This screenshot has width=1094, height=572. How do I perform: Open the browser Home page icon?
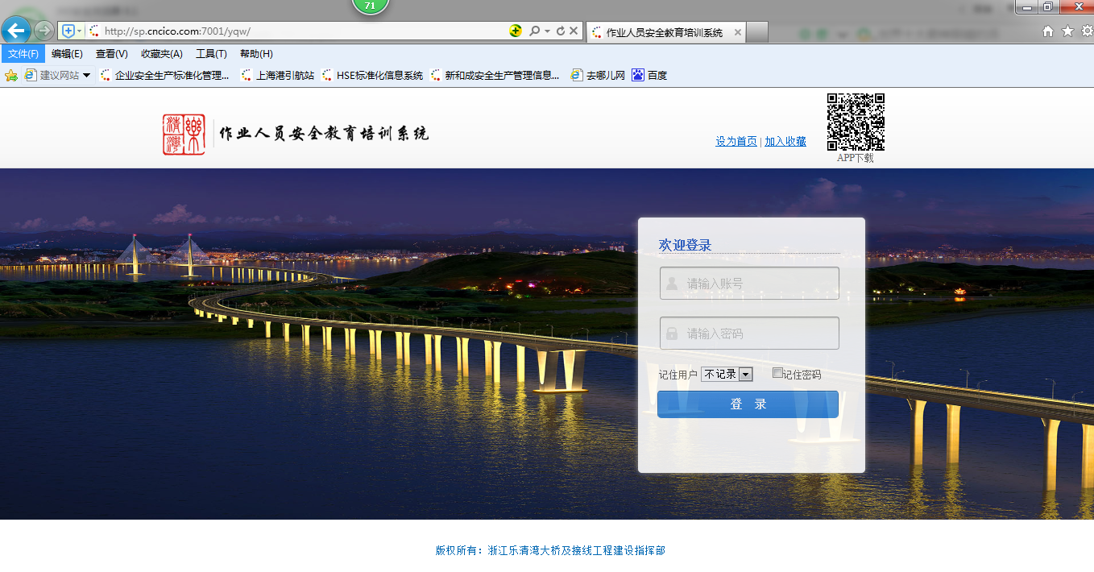pos(1048,31)
